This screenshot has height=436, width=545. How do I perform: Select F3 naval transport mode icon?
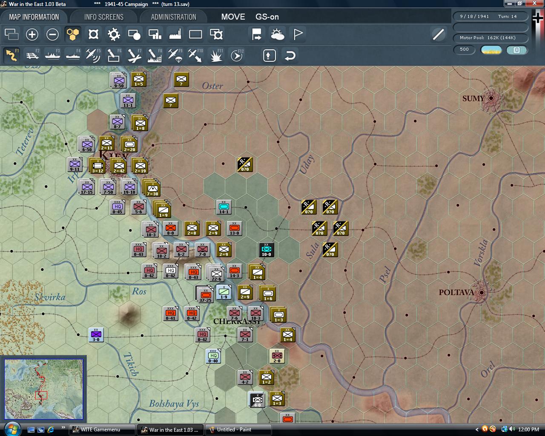(52, 55)
